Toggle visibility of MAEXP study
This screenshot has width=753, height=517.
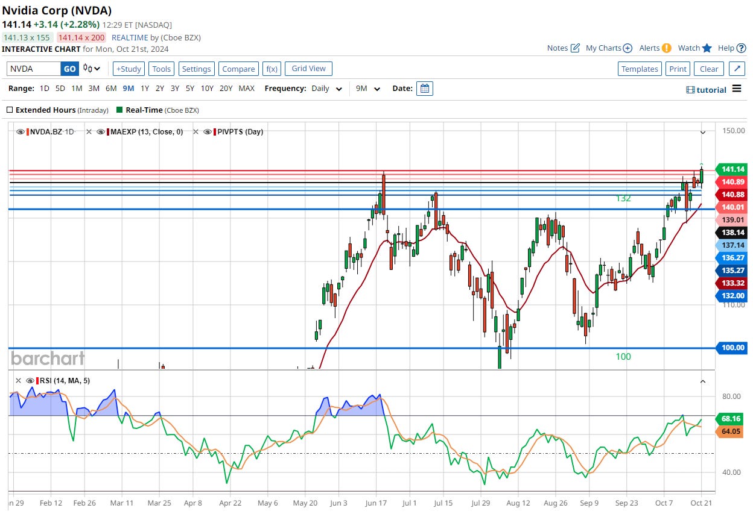click(100, 132)
